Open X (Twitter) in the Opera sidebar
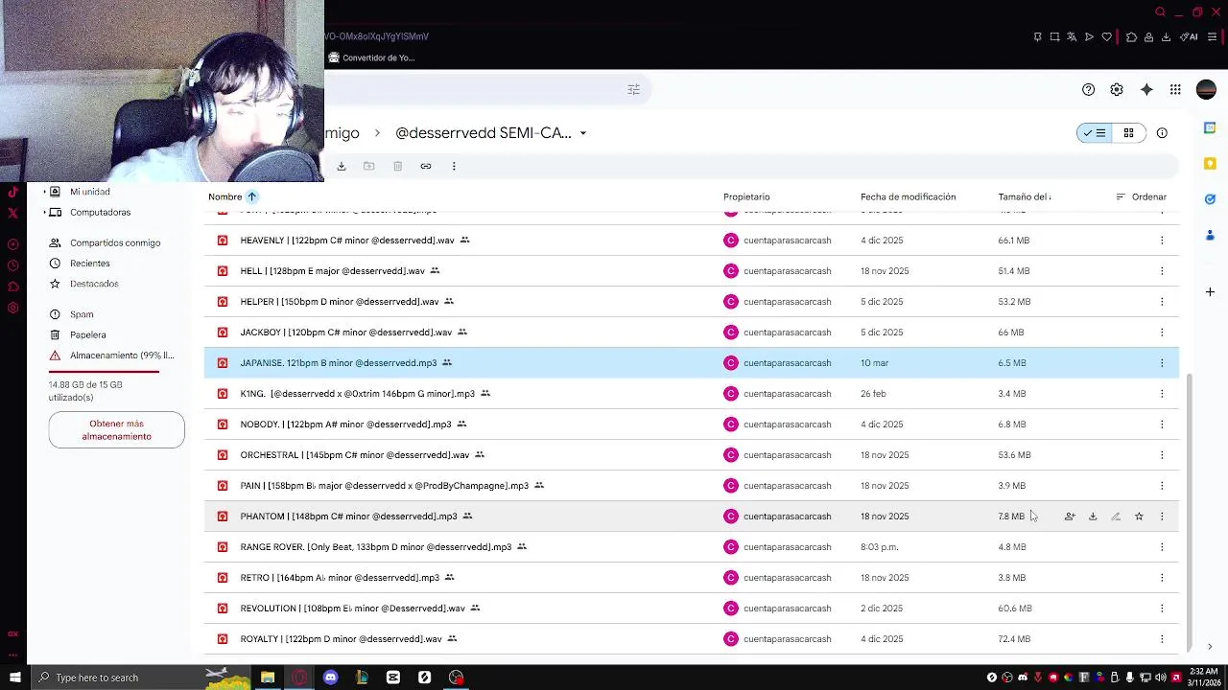 (x=12, y=213)
